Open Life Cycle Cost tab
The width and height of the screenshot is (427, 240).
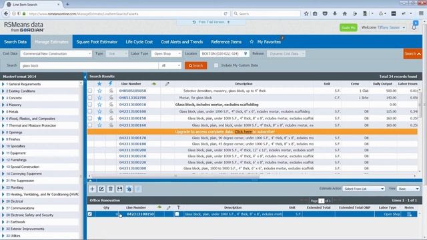tap(139, 41)
